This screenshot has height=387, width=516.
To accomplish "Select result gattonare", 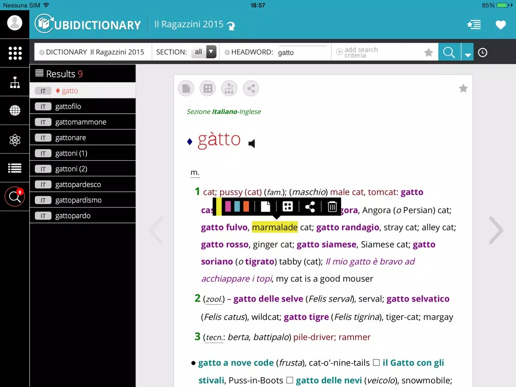I will (83, 138).
